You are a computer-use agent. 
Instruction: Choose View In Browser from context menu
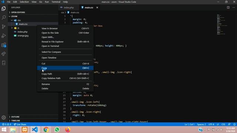pos(65,28)
